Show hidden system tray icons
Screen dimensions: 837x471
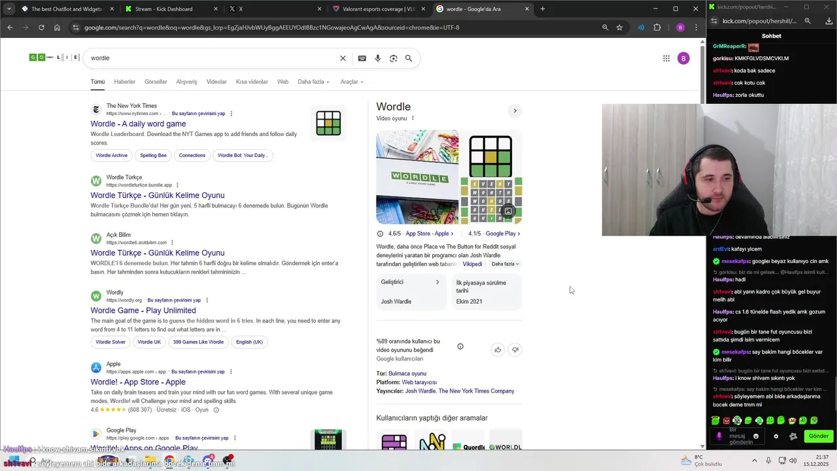pos(754,461)
